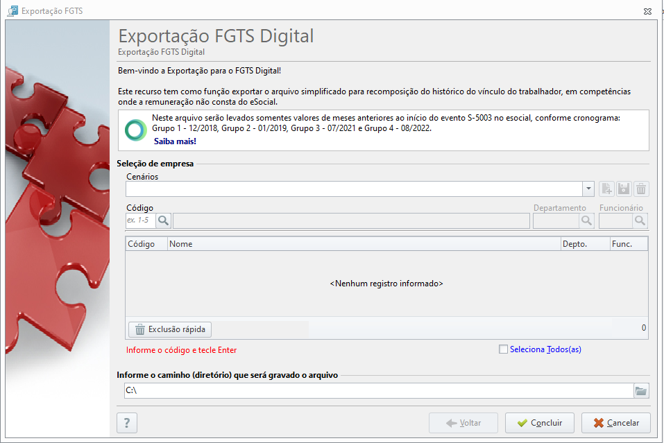
Task: Click the Seleciona Todos(as) link text
Action: [545, 349]
